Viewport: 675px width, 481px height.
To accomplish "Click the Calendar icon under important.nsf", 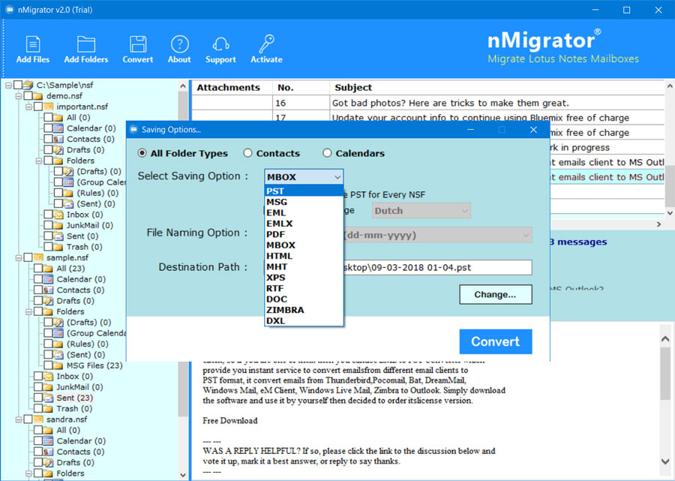I will coord(58,128).
